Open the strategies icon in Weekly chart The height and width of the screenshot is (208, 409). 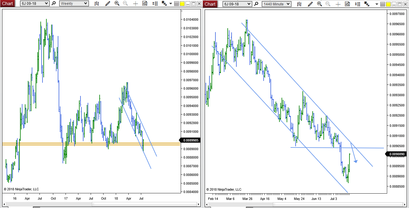point(164,4)
